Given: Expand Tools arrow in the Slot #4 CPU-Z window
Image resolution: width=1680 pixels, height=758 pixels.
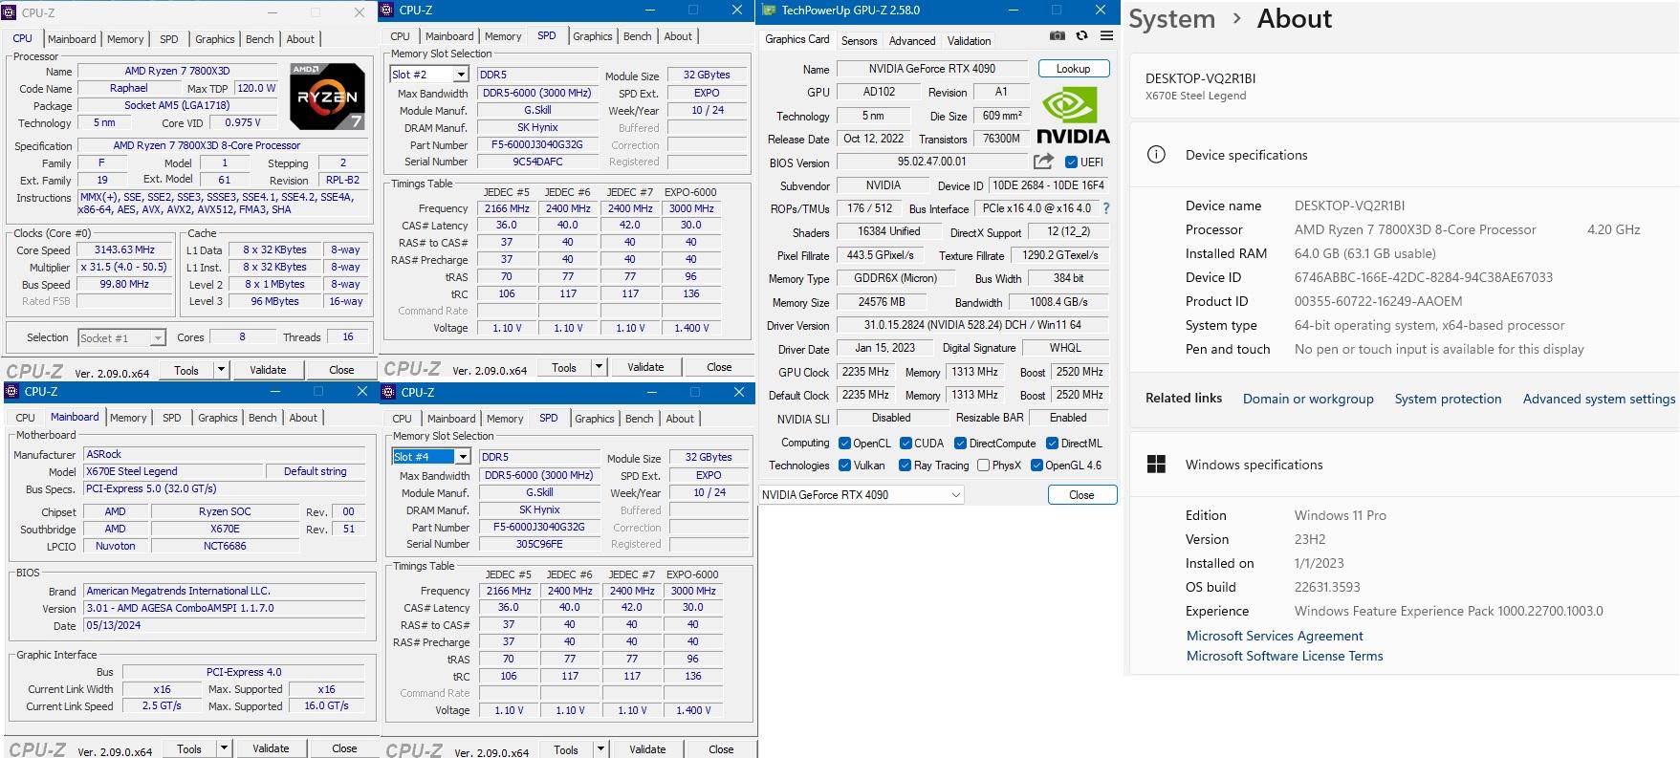Looking at the screenshot, I should (x=600, y=749).
